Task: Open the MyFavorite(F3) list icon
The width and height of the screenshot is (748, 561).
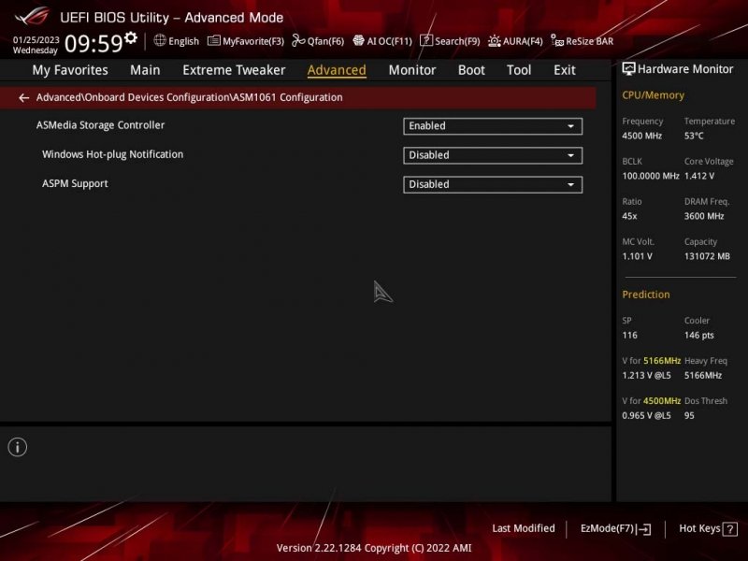Action: (x=214, y=41)
